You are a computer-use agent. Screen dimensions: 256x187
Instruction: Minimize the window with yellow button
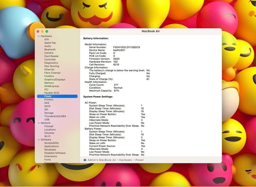click(x=42, y=31)
